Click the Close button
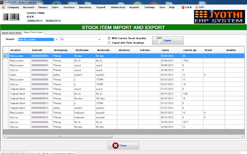This screenshot has width=247, height=154. pos(123,146)
